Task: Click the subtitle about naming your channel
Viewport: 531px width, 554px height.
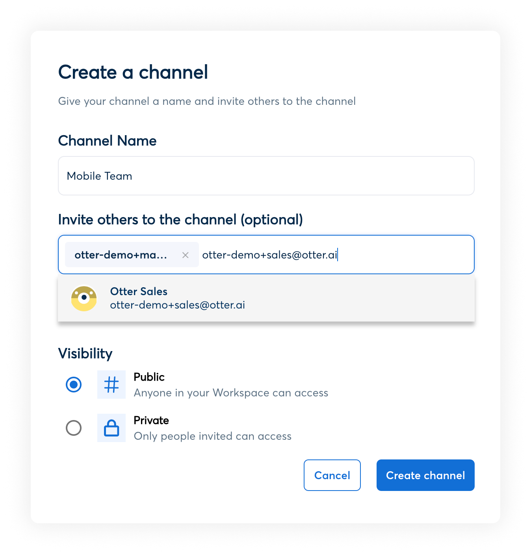Action: (x=207, y=101)
